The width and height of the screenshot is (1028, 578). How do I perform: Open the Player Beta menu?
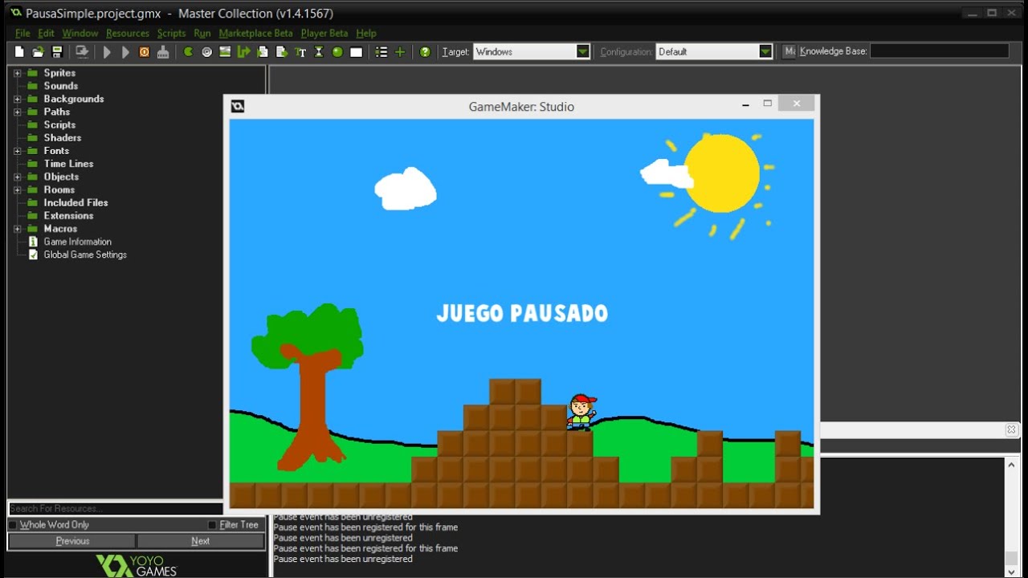[x=324, y=33]
